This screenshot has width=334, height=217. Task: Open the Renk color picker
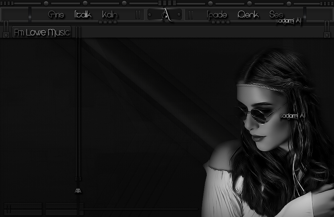[x=248, y=14]
